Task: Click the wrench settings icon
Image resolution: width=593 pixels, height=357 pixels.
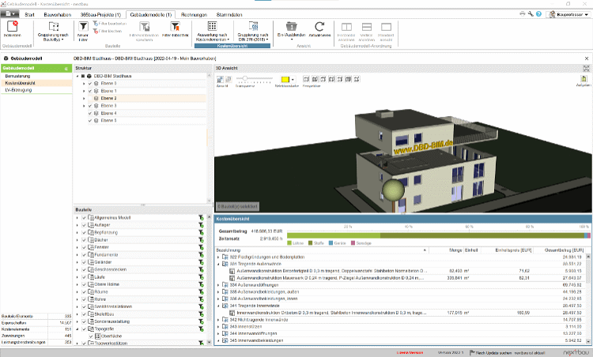Action: (x=531, y=14)
